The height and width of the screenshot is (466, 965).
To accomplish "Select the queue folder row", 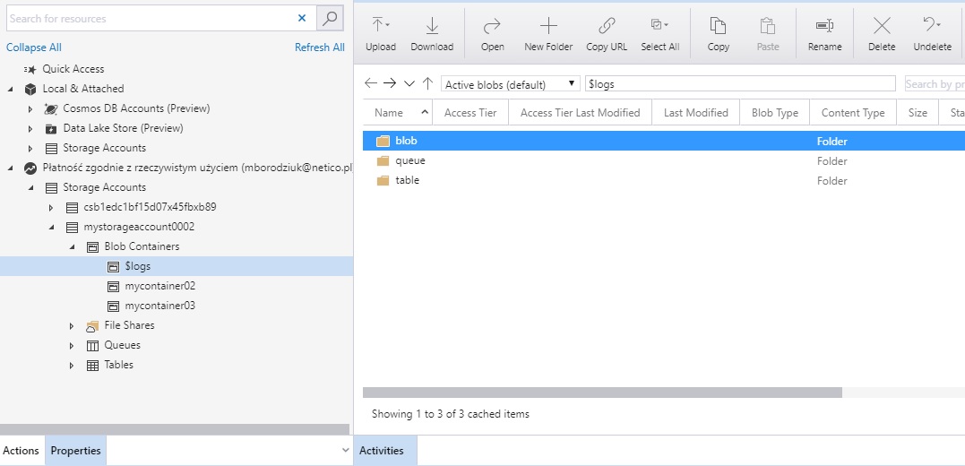I will pyautogui.click(x=663, y=160).
